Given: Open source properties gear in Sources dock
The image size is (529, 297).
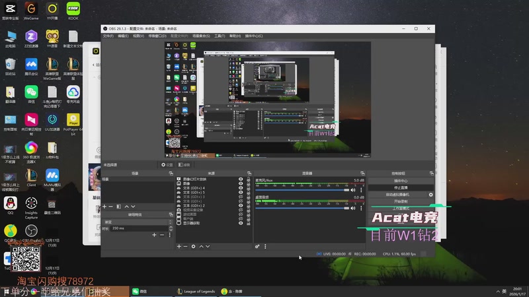Looking at the screenshot, I should click(x=193, y=246).
